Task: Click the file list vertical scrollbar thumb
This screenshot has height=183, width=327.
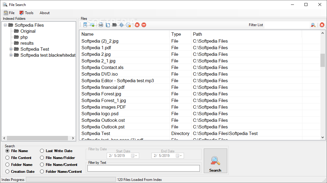Action: (322, 60)
